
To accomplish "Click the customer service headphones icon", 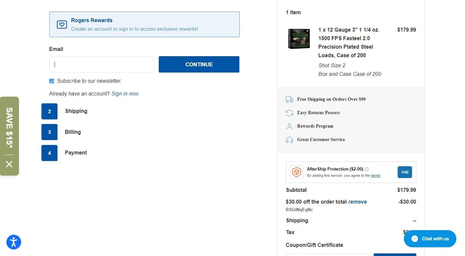I will tap(289, 140).
